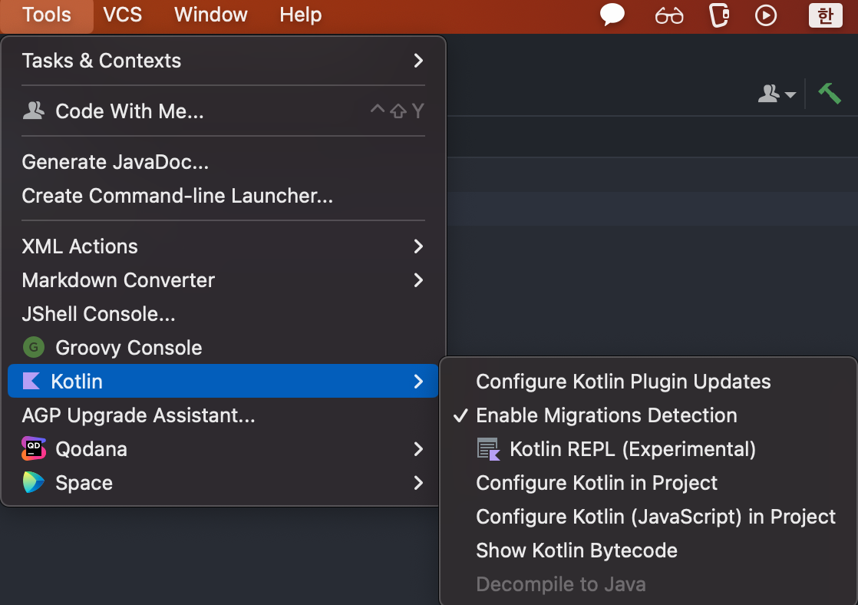Click the Tasks & Contexts label
This screenshot has width=858, height=605.
pos(101,61)
